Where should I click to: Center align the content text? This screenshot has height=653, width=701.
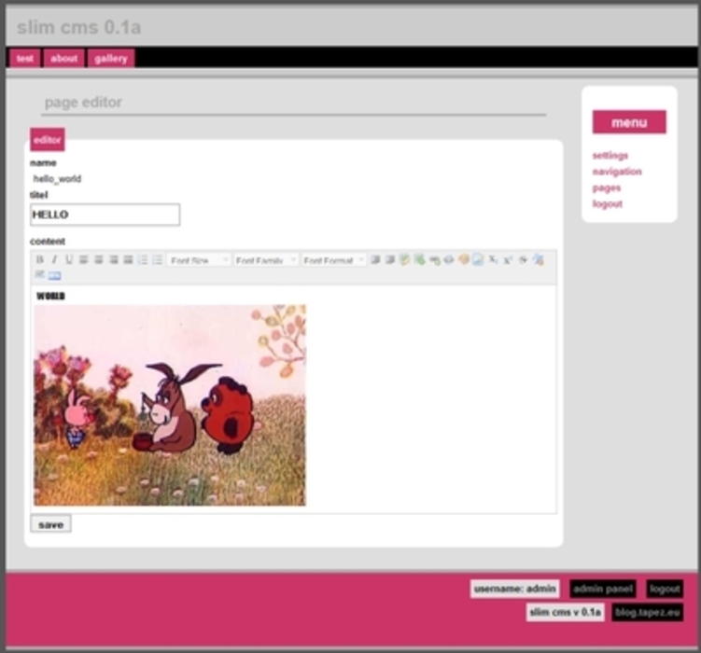(99, 259)
